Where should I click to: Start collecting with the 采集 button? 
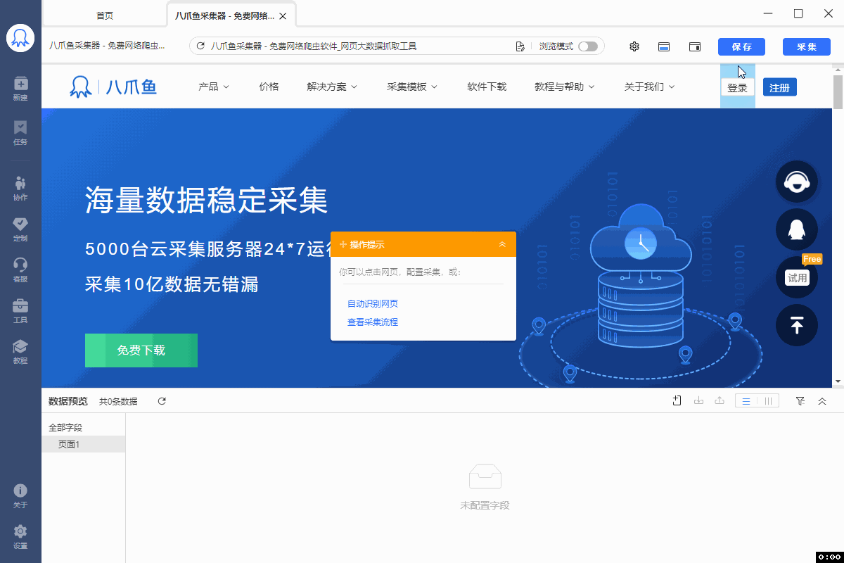tap(807, 46)
